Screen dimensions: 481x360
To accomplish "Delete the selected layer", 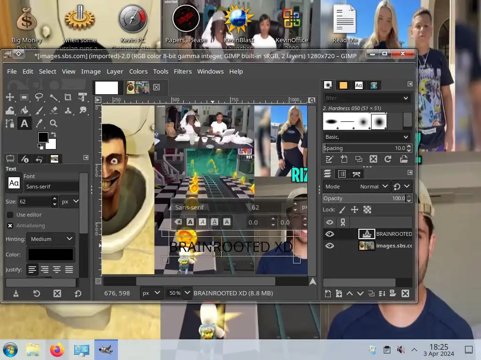I will [x=405, y=293].
